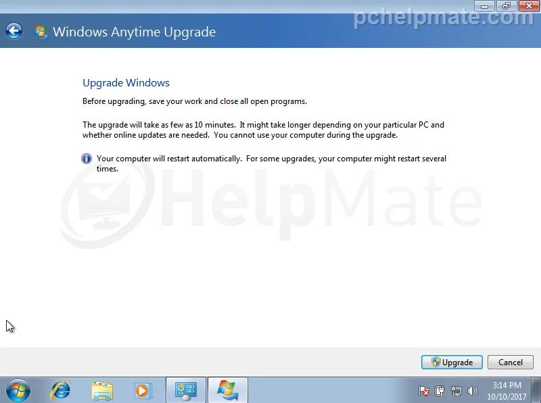Viewport: 541px width, 403px height.
Task: Switch to Control Panel taskbar window
Action: tap(186, 391)
